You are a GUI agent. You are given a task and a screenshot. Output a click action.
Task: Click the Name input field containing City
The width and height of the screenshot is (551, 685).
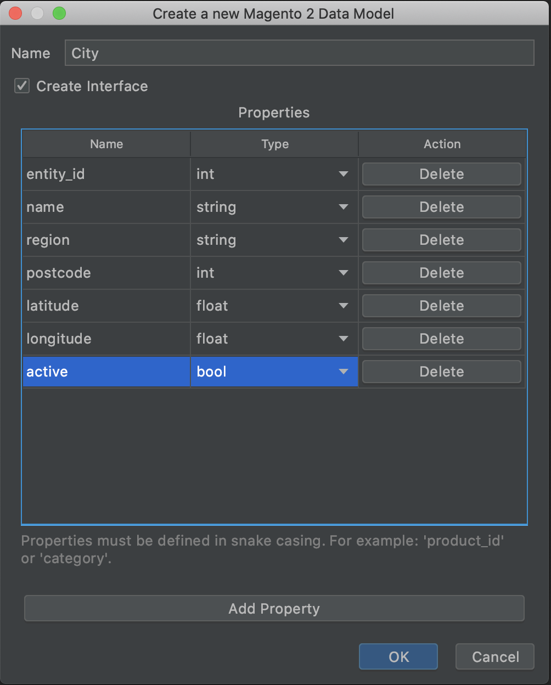coord(300,53)
